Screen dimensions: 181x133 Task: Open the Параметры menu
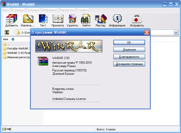click(x=67, y=10)
